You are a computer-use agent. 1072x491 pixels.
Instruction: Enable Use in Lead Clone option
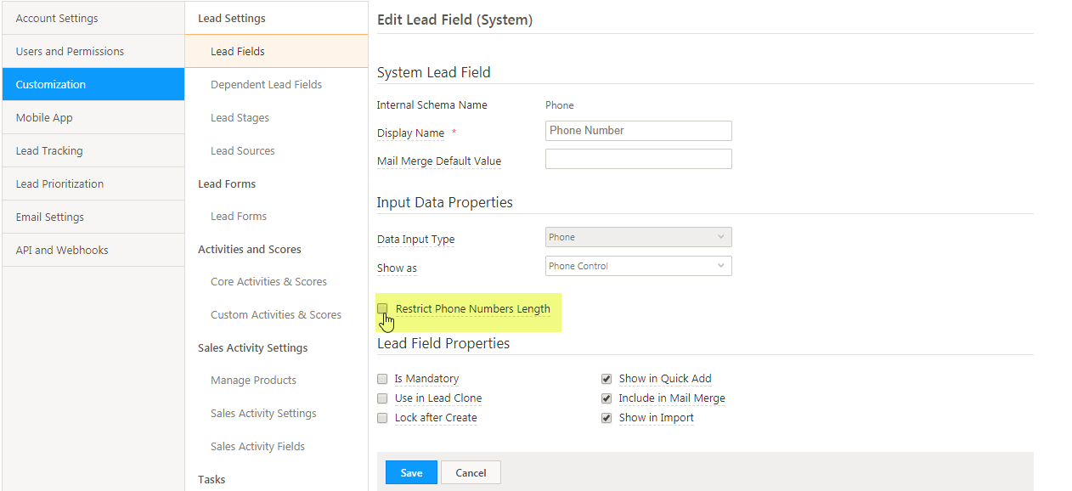382,398
